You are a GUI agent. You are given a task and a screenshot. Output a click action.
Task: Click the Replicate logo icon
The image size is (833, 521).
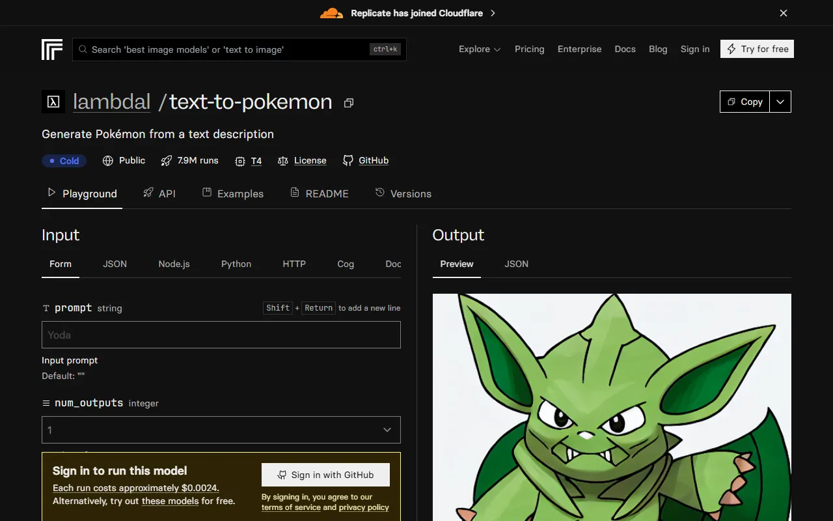(52, 49)
